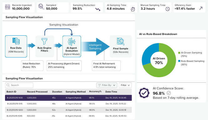The height and width of the screenshot is (120, 208).
Task: Click the 500,000 records processed cell
Action: pyautogui.click(x=31, y=116)
